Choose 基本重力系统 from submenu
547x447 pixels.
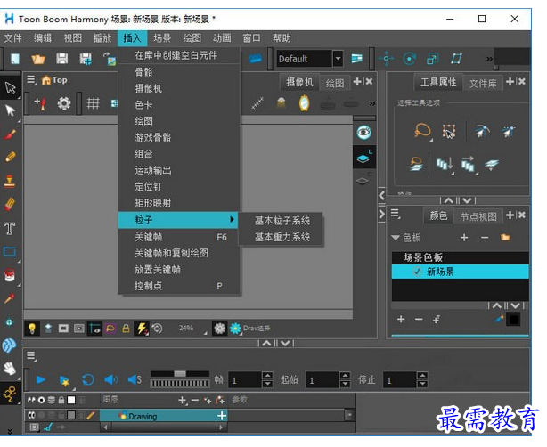pyautogui.click(x=282, y=237)
